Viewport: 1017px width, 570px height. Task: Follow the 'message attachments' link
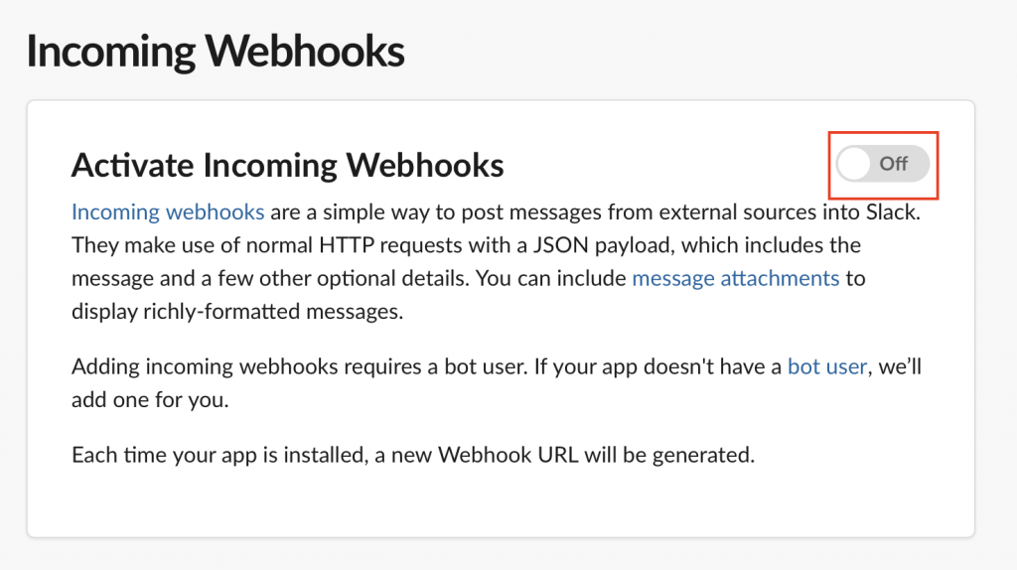coord(735,278)
